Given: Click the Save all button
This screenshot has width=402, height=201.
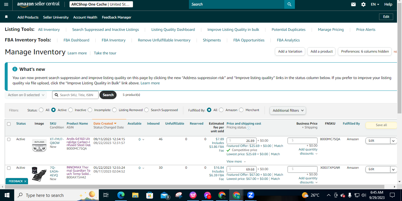Looking at the screenshot, I should click(x=381, y=125).
